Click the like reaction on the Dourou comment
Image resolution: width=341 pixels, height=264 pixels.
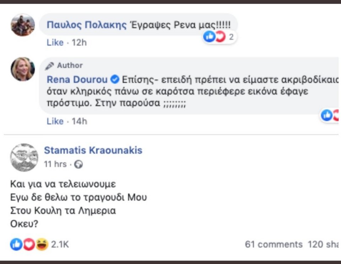[x=326, y=115]
